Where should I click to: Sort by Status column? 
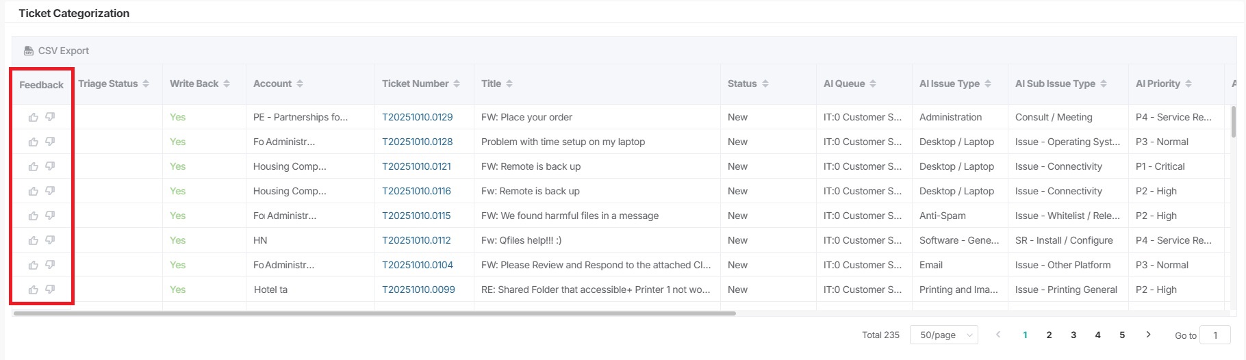tap(765, 83)
